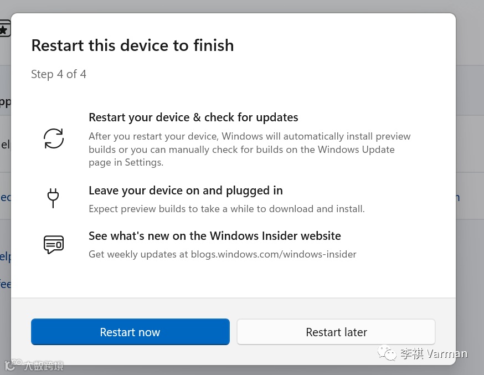Click the star icon behind the dialog
The image size is (484, 375).
(4, 28)
